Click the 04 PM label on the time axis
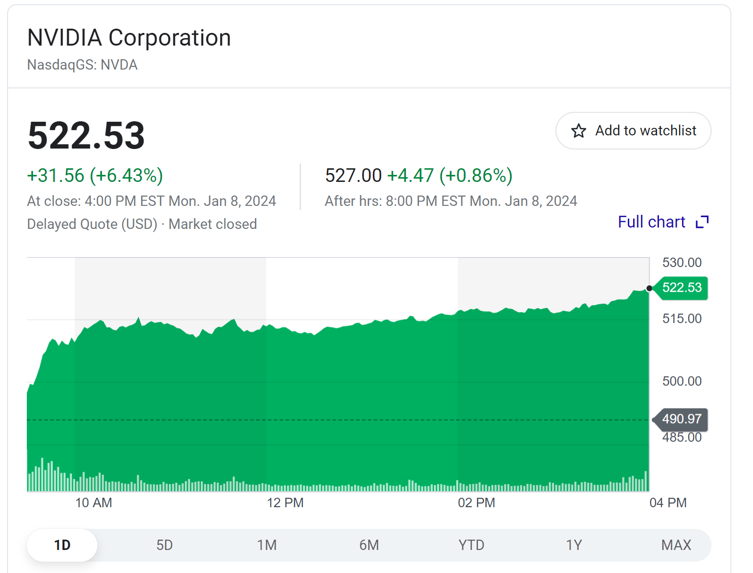Image resolution: width=753 pixels, height=573 pixels. pyautogui.click(x=668, y=503)
